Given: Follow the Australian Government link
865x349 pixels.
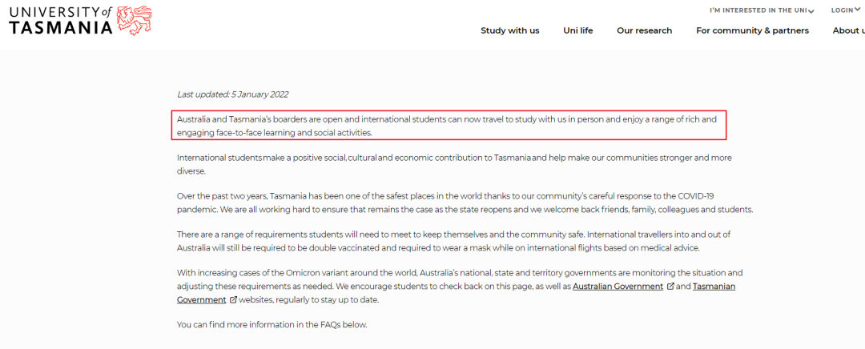Looking at the screenshot, I should [618, 286].
